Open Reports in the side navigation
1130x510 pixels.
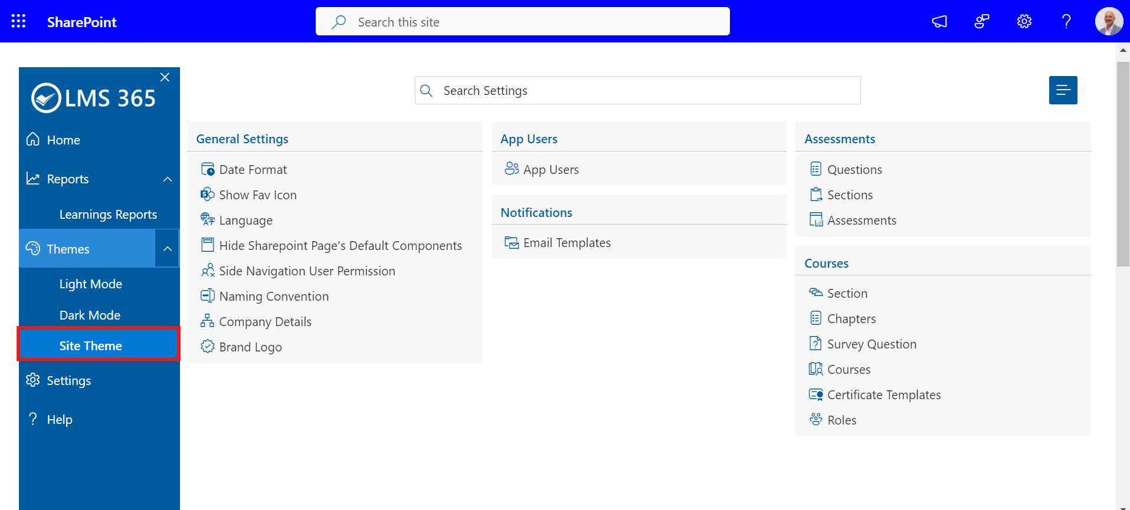[x=68, y=179]
